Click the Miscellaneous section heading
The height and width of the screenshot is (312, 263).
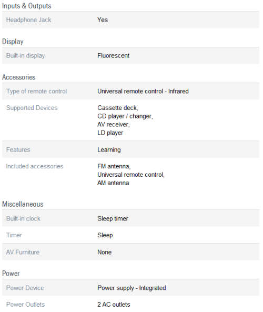tap(23, 204)
